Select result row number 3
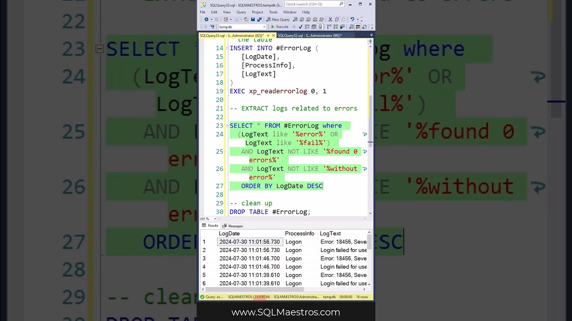572x321 pixels. pos(204,259)
